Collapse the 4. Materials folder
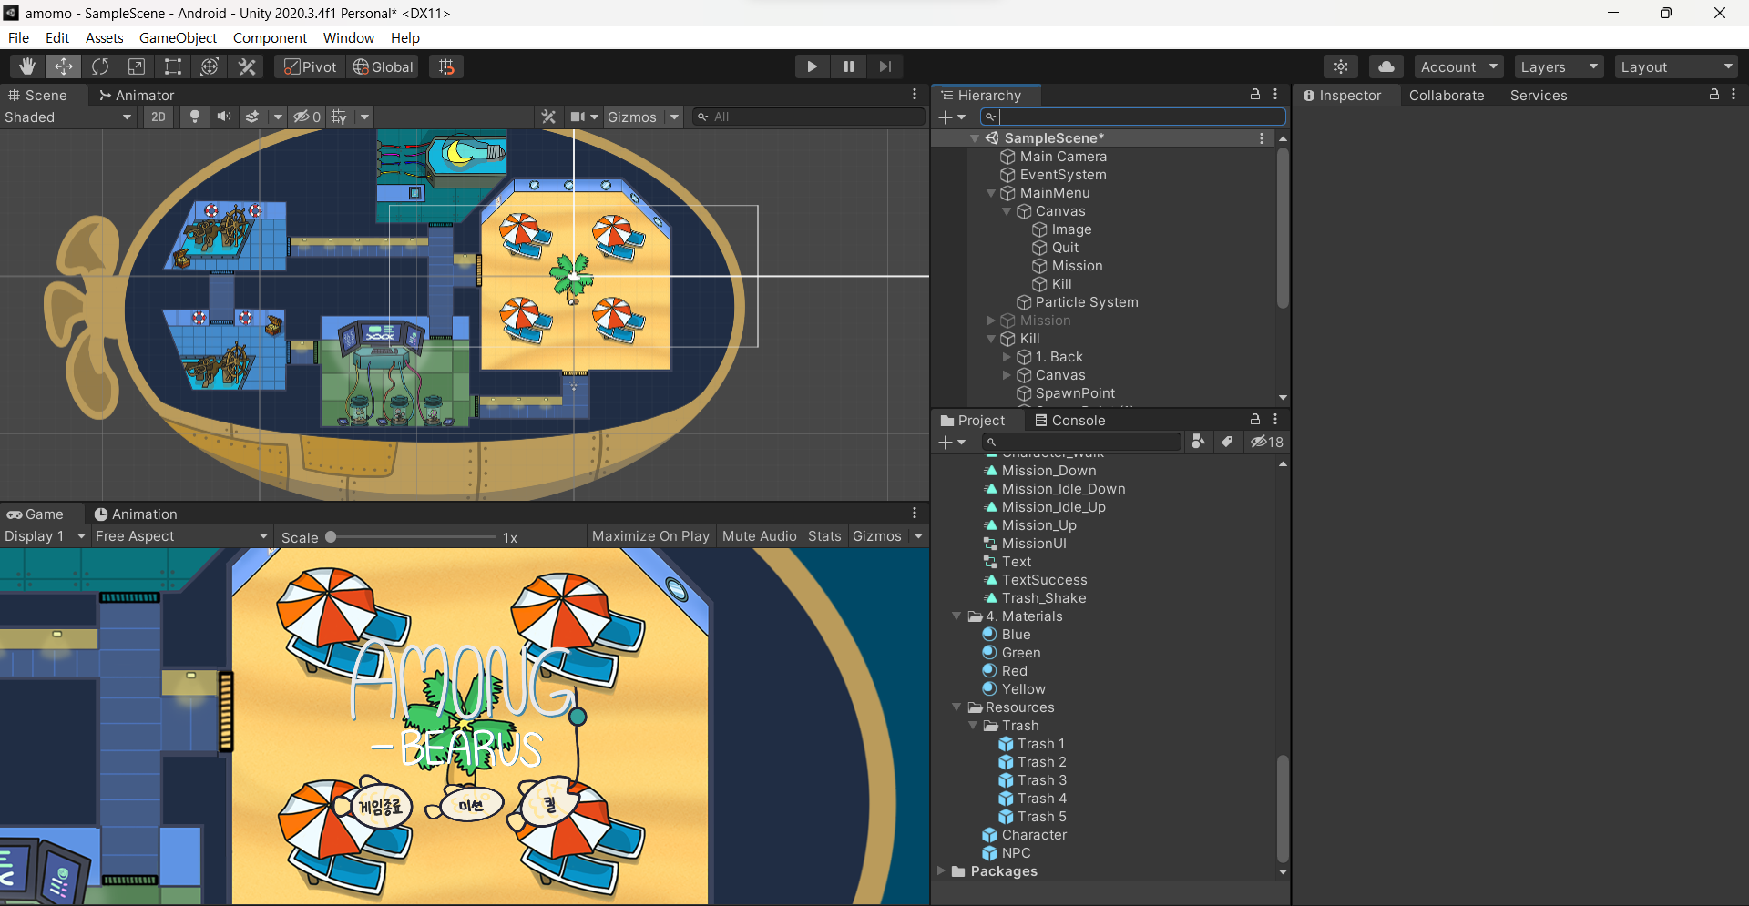Viewport: 1749px width, 906px height. point(956,616)
